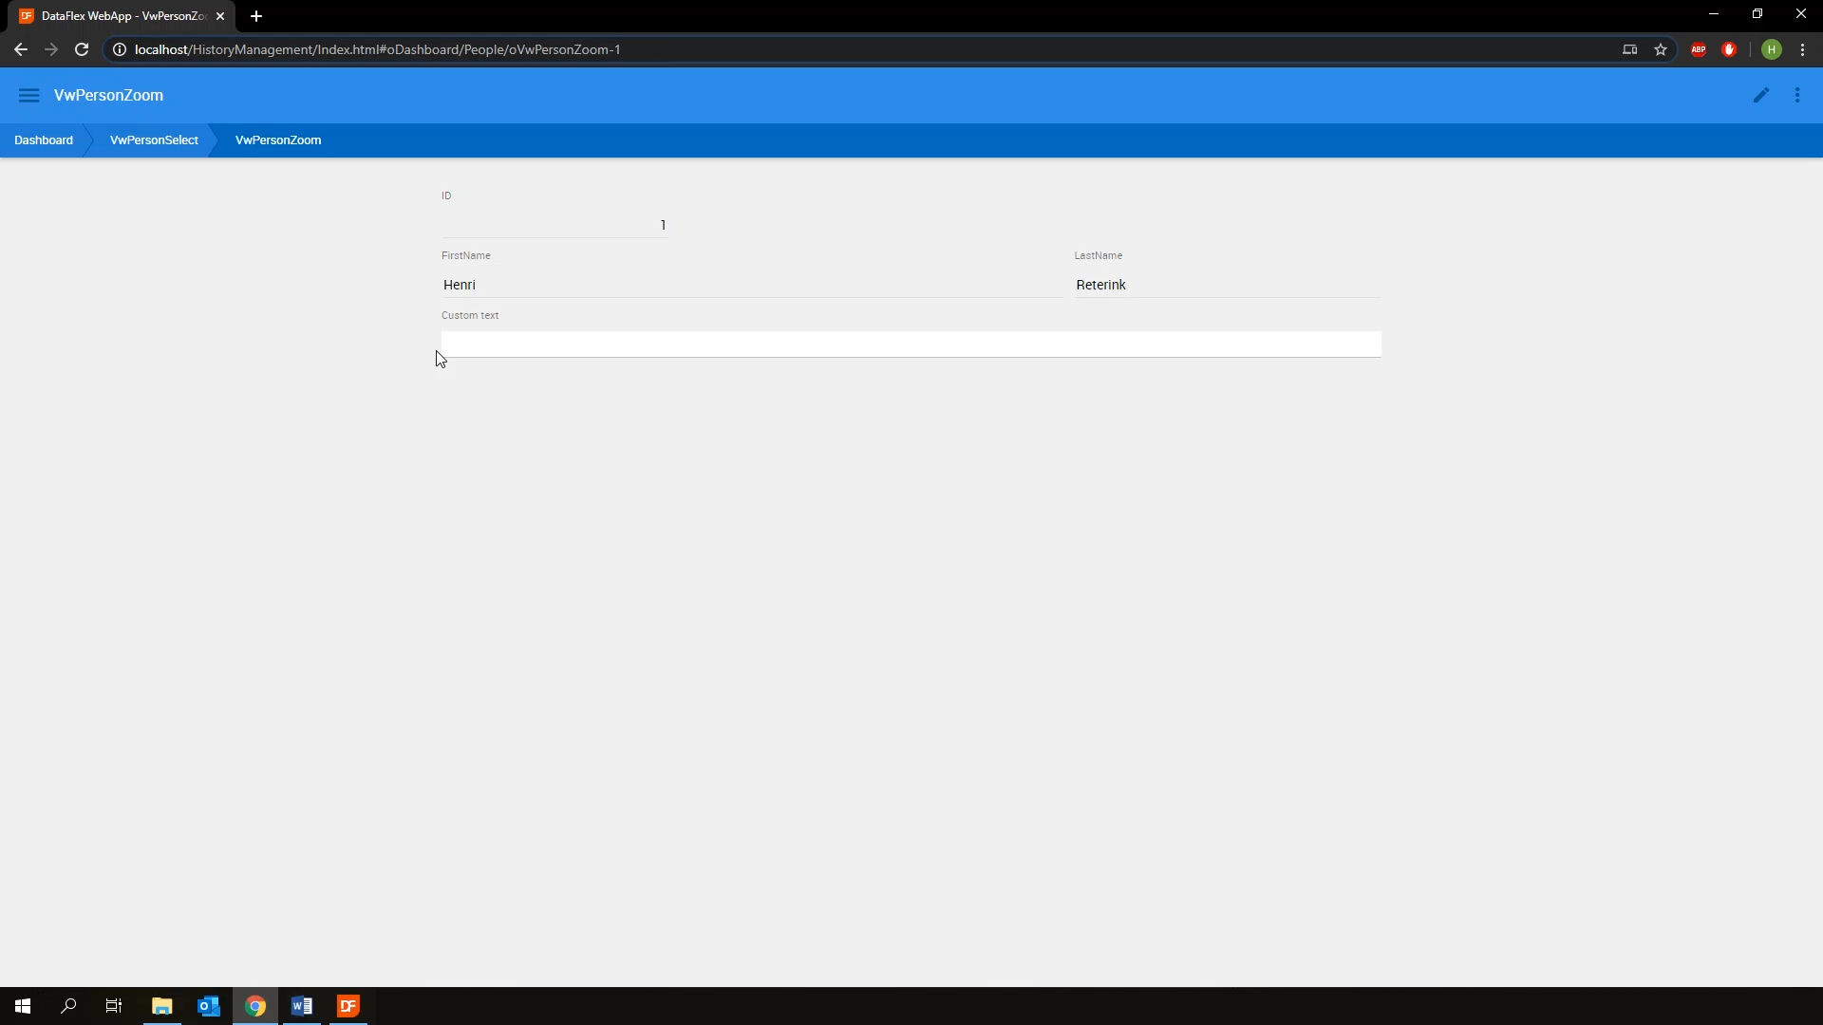Click the AdBlock Plus extension icon
1823x1025 pixels.
1698,49
